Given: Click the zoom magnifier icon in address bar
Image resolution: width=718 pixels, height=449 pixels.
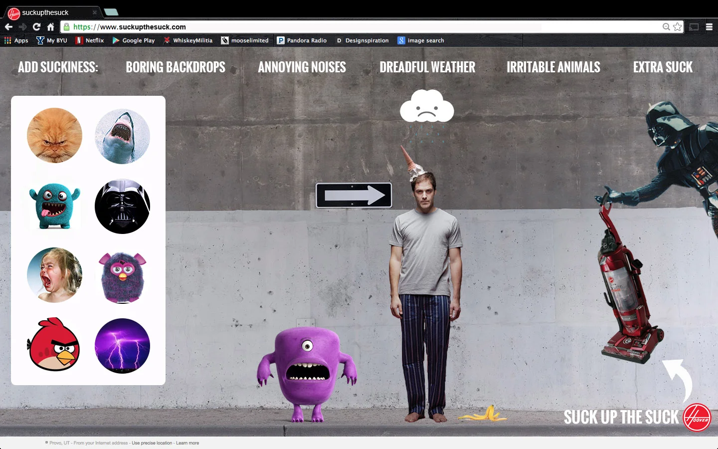Looking at the screenshot, I should pos(666,27).
